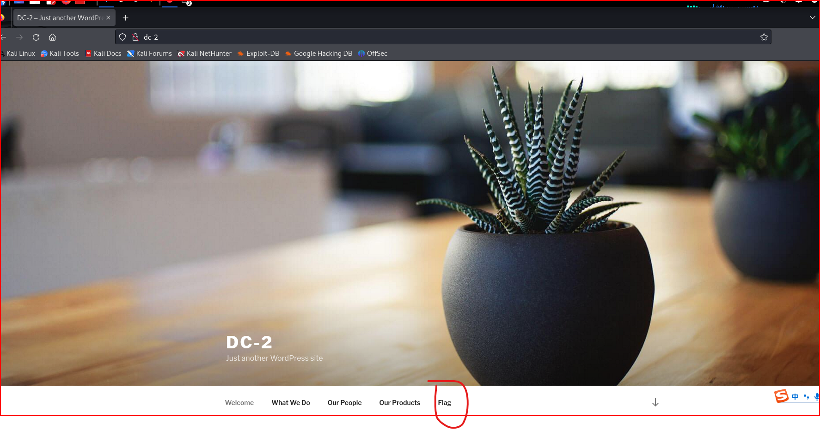Reload the current page

(36, 37)
